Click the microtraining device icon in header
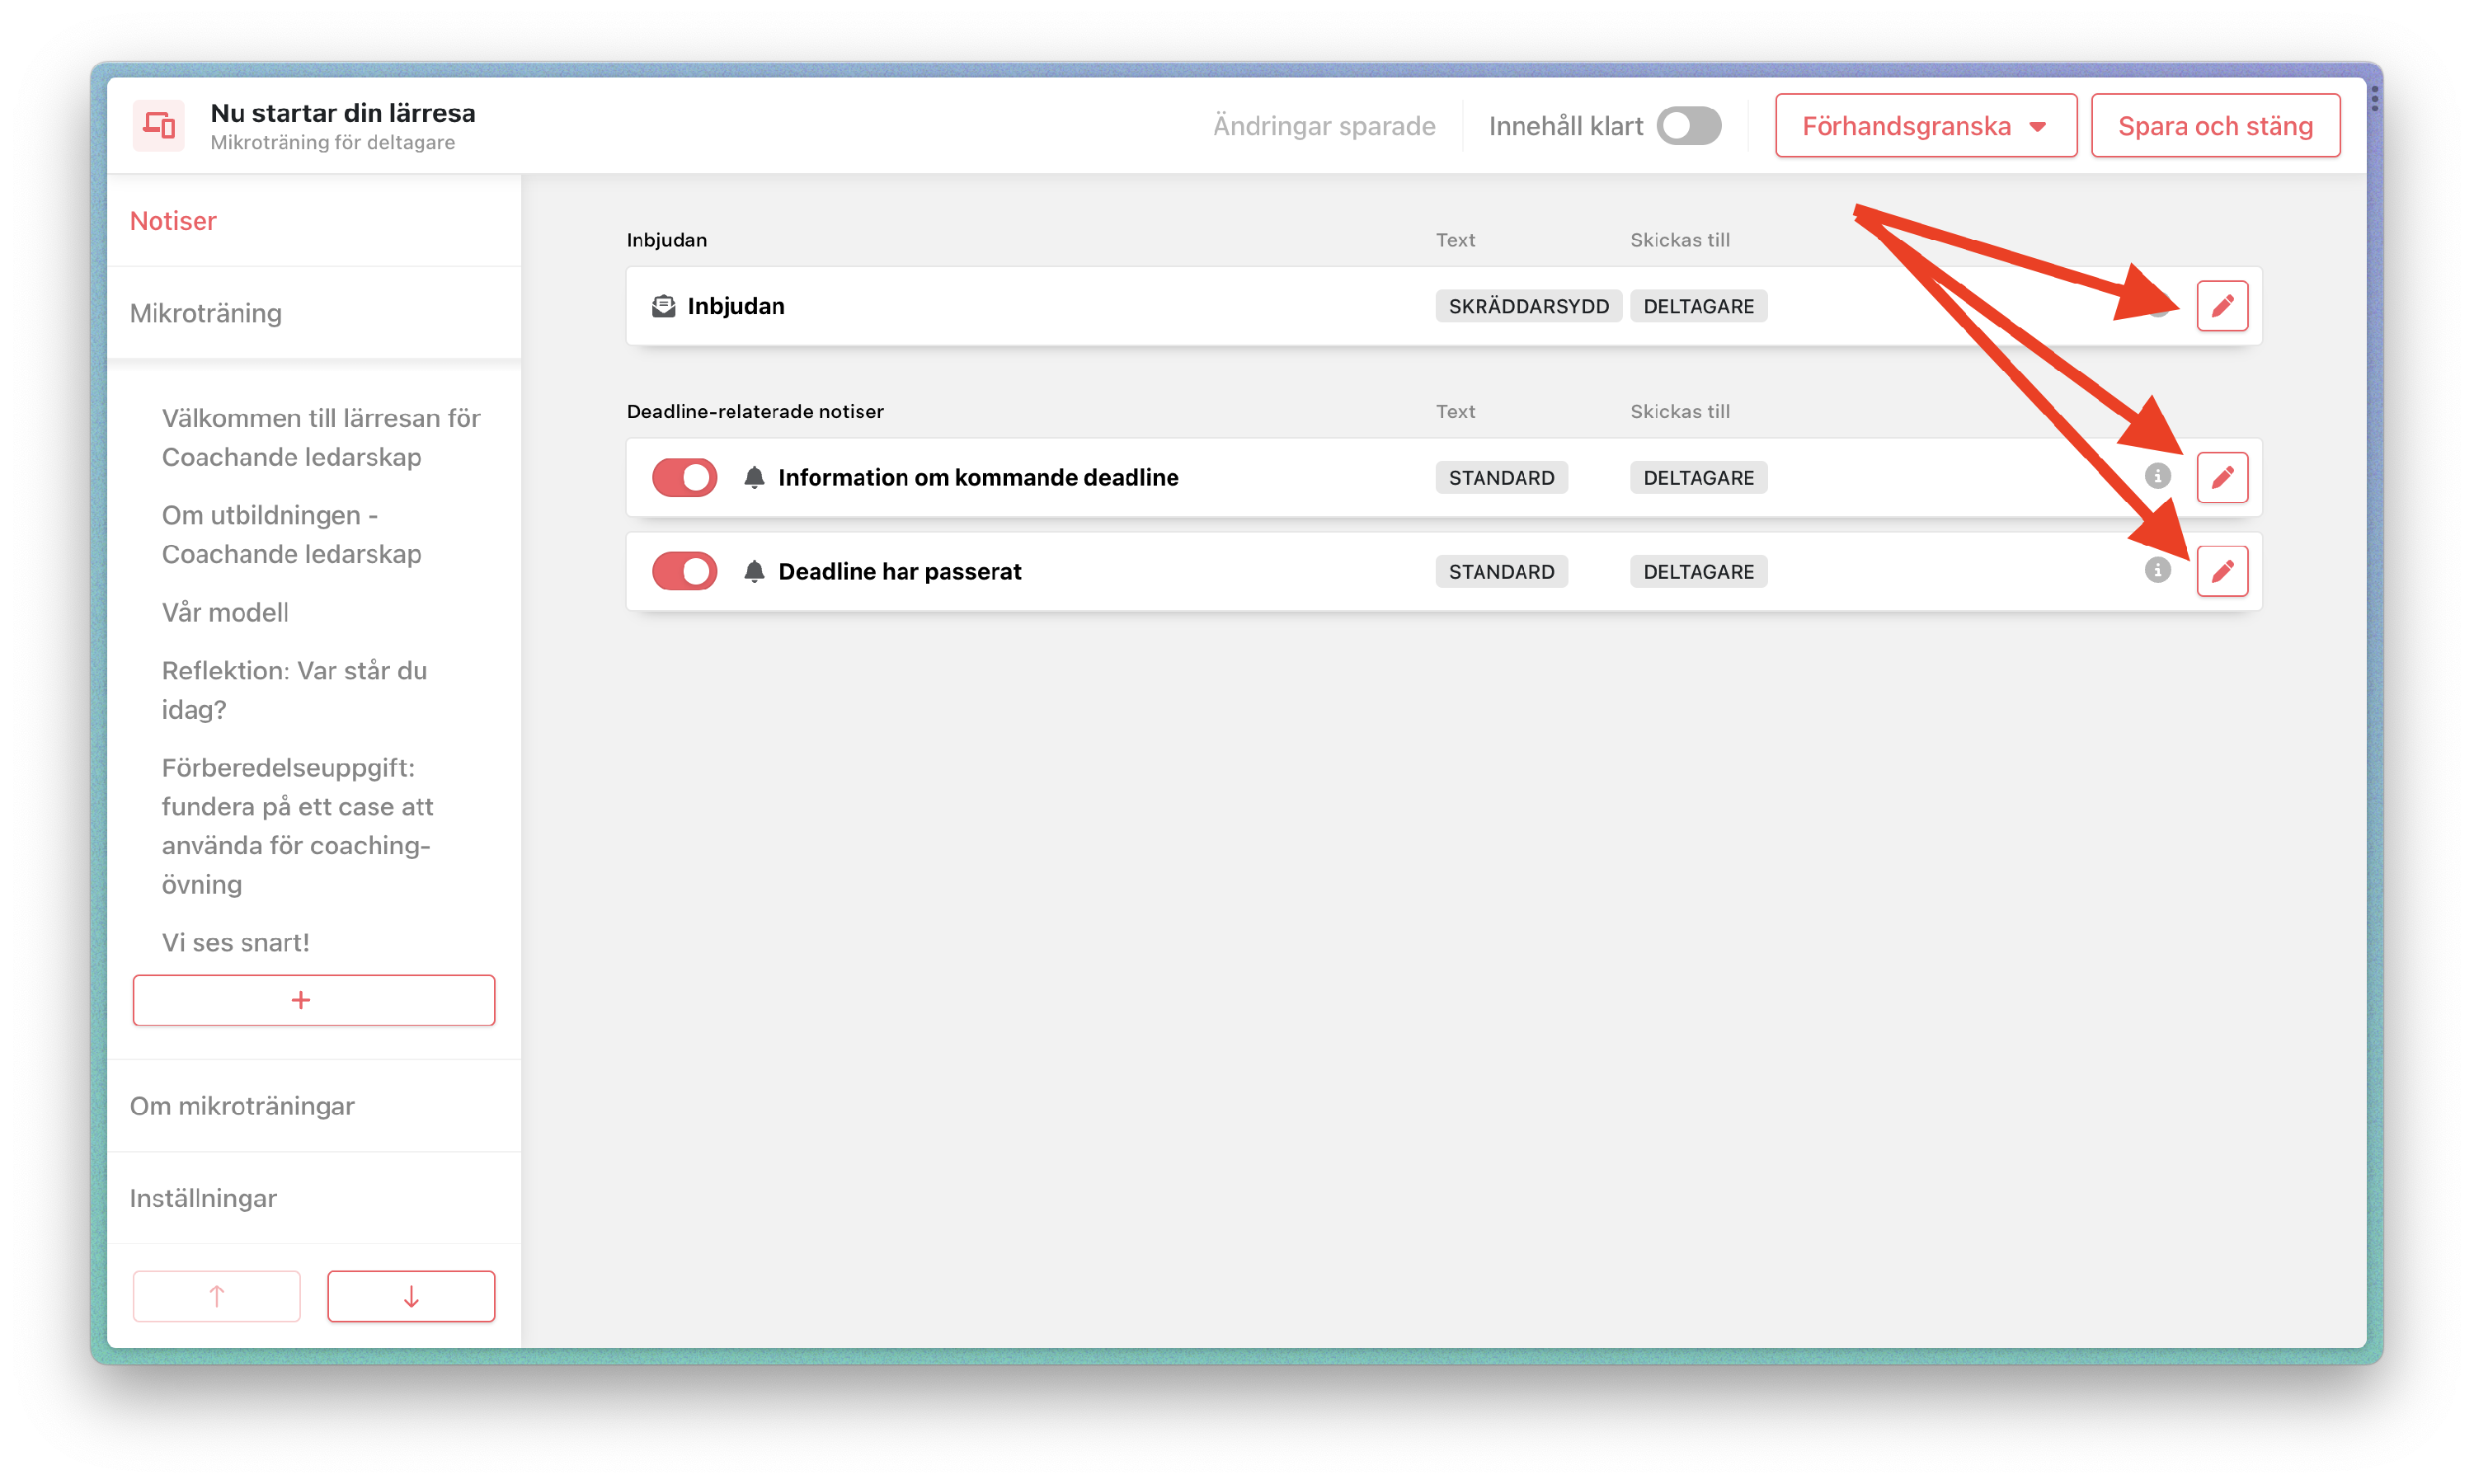The width and height of the screenshot is (2474, 1484). click(x=159, y=126)
